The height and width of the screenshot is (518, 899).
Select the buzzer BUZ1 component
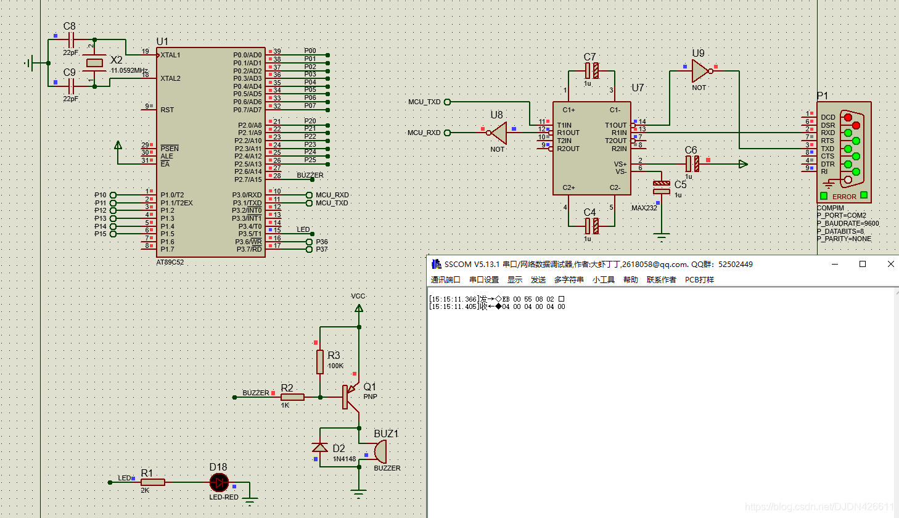380,452
